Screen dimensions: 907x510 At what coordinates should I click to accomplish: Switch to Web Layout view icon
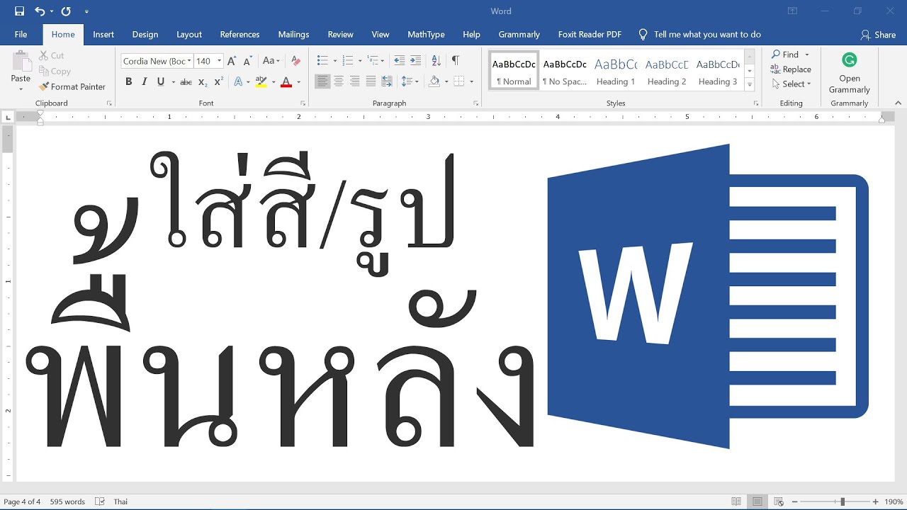click(779, 501)
